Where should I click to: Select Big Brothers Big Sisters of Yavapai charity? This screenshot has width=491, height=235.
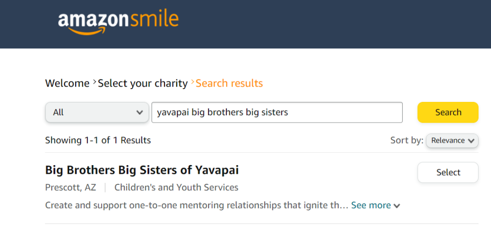point(448,172)
